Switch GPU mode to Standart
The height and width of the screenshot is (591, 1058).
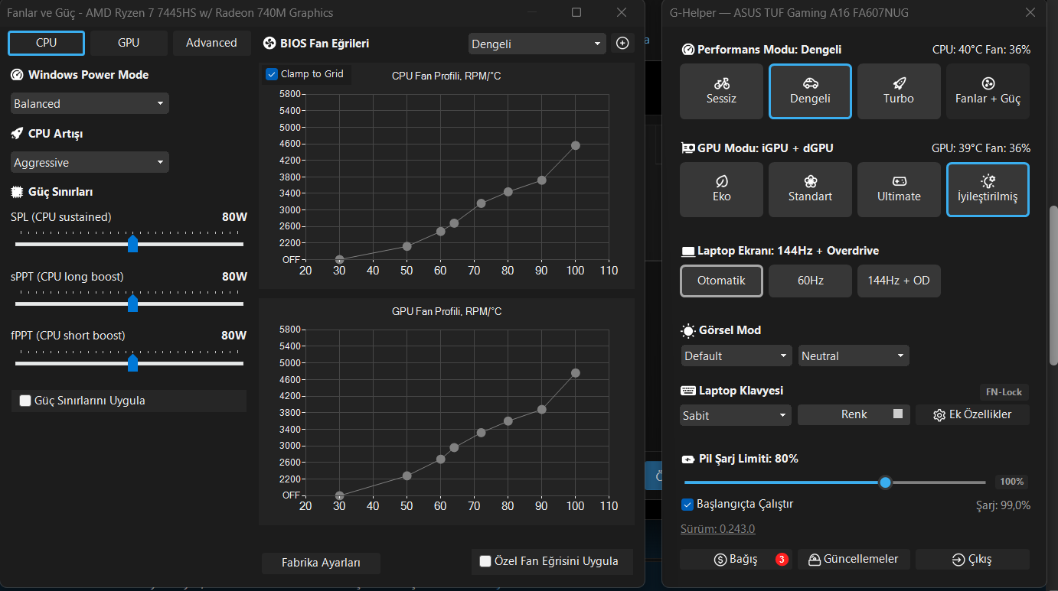pos(810,189)
